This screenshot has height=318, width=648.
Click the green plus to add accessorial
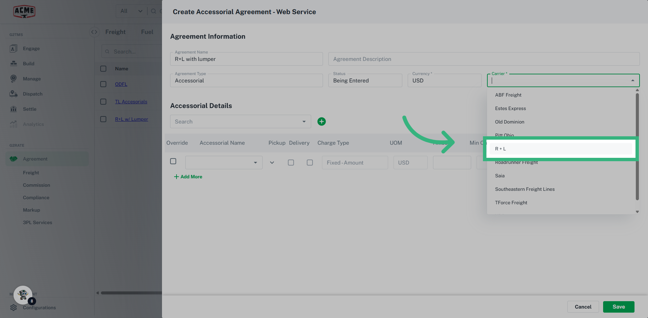tap(321, 121)
